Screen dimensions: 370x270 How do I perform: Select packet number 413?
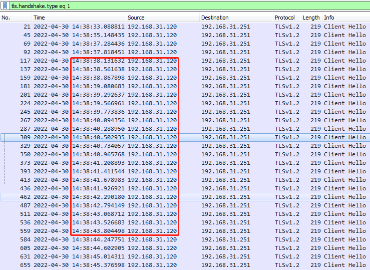(185, 180)
